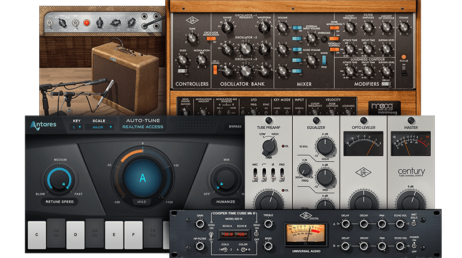Click the Equalizer HIGH gain knob

point(325,147)
